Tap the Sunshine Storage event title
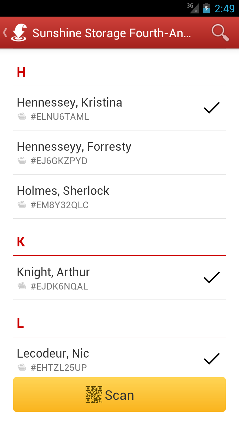The image size is (239, 425). 112,33
